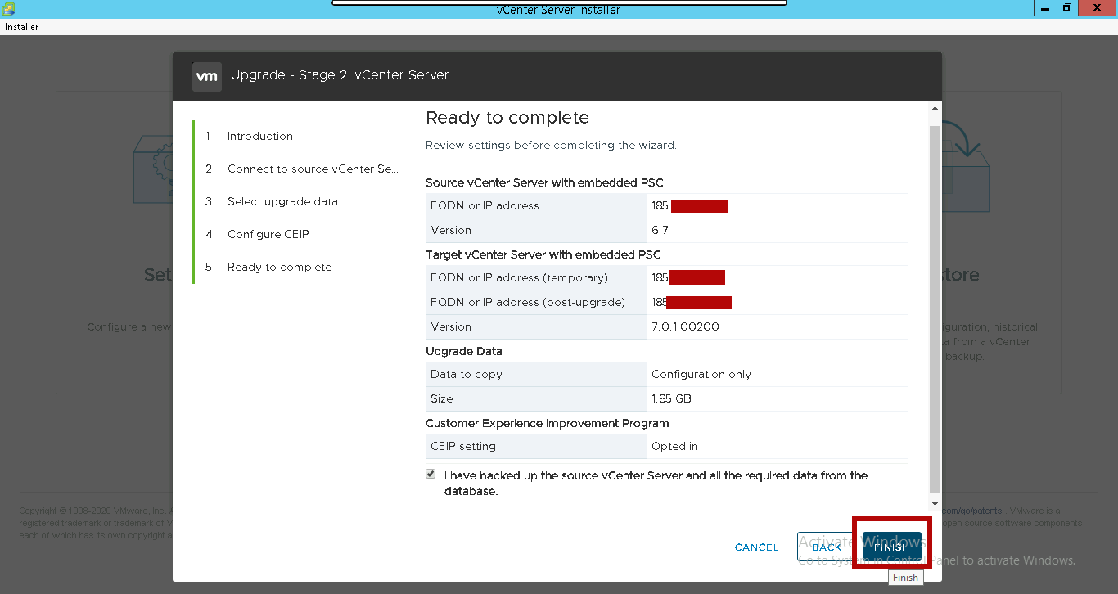Click the Ready to complete heading
The width and height of the screenshot is (1118, 594).
pos(507,118)
